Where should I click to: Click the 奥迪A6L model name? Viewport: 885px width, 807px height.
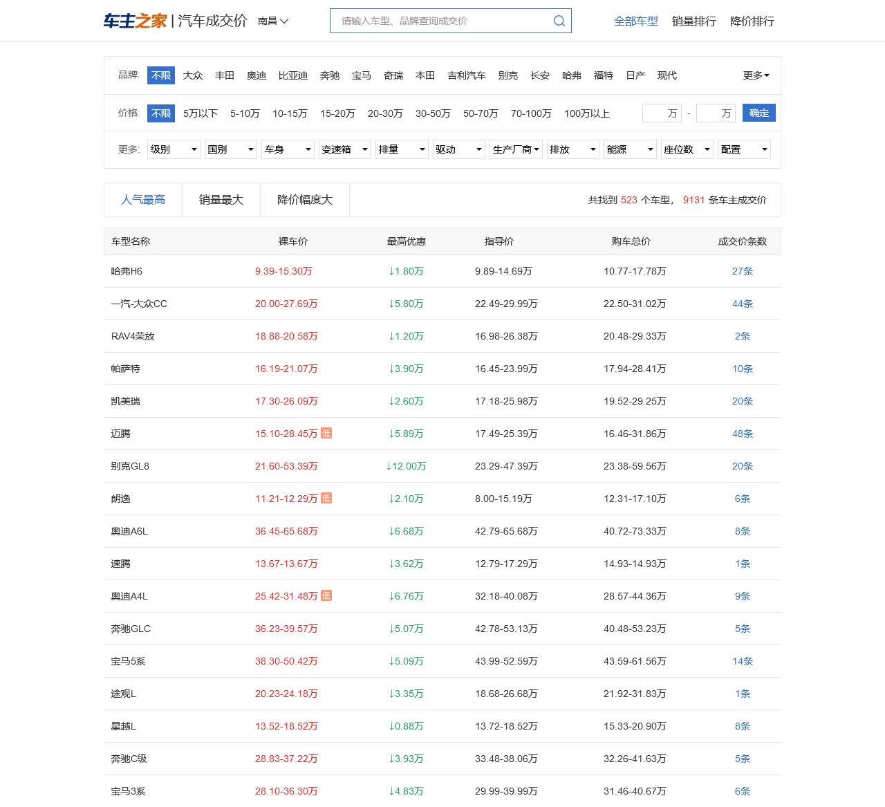[129, 531]
